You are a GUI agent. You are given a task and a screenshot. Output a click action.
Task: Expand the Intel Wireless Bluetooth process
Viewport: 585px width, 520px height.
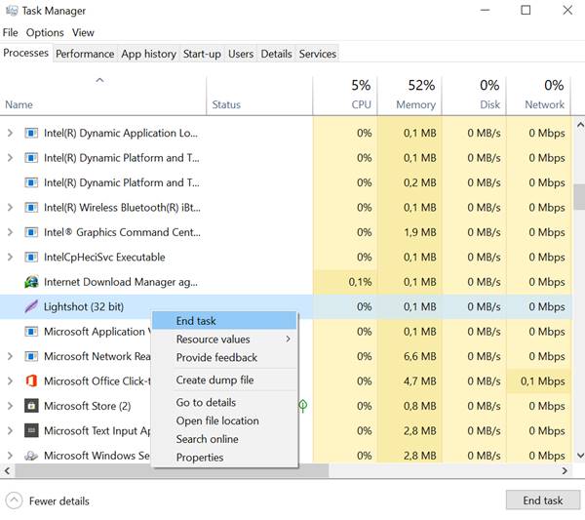tap(11, 208)
